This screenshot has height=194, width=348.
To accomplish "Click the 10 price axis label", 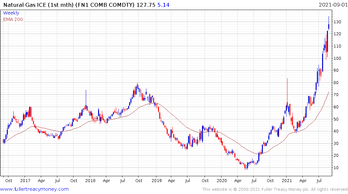I will [336, 167].
